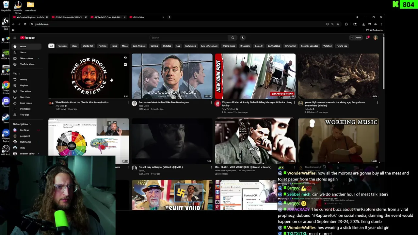Unmute the Joe Rogan preview video
The height and width of the screenshot is (235, 418).
point(125,58)
